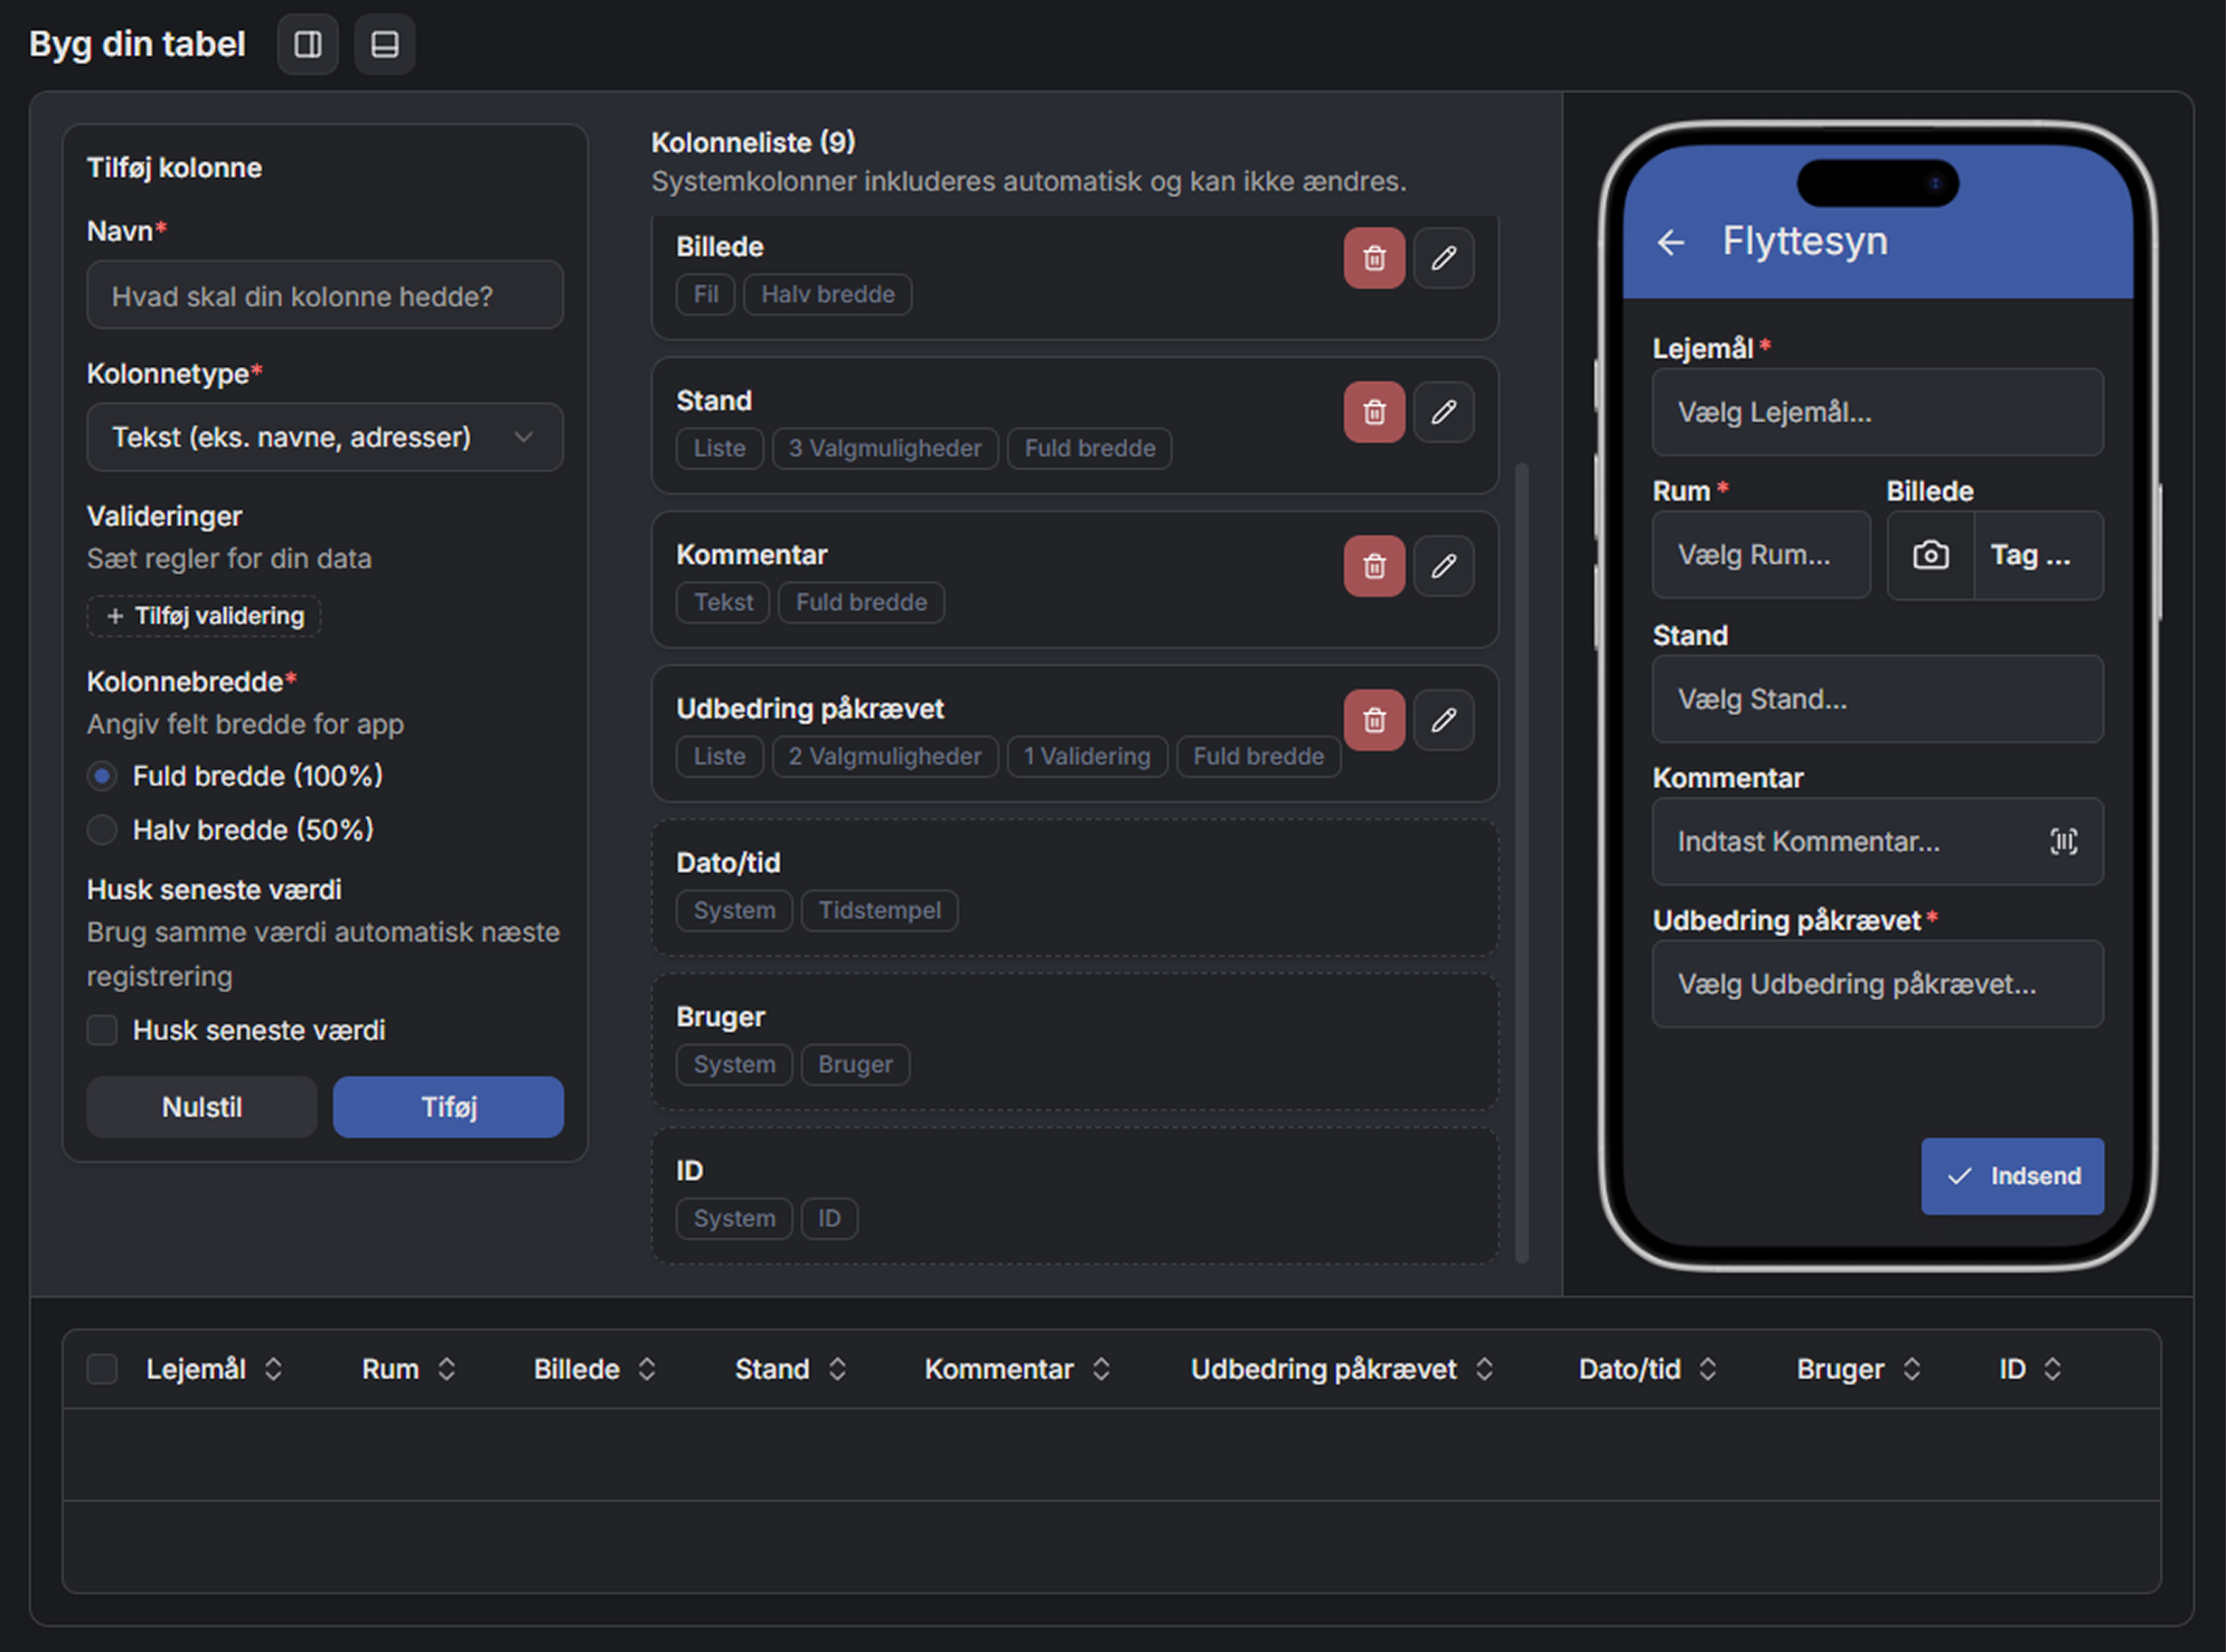The width and height of the screenshot is (2226, 1652).
Task: Enable Husk seneste værdi
Action: click(x=102, y=1030)
